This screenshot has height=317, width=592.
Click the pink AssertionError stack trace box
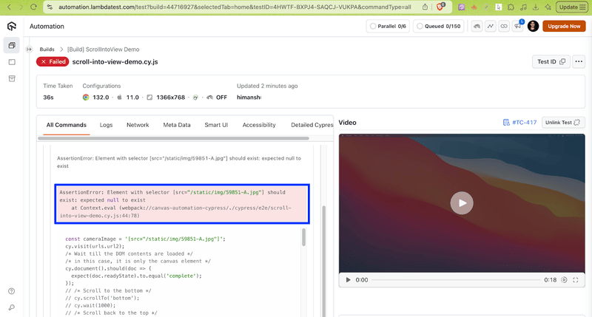[182, 204]
